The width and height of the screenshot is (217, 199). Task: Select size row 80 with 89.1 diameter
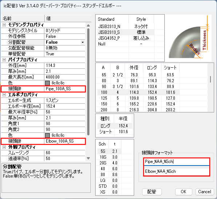click(x=138, y=81)
